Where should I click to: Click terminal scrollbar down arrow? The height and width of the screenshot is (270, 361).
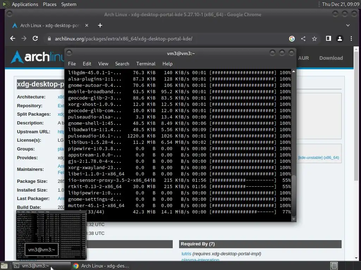click(x=294, y=219)
